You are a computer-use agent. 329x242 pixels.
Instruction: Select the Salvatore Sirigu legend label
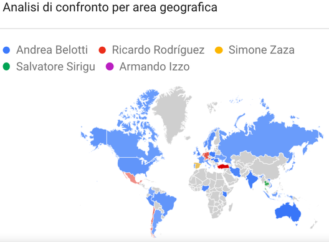tap(55, 67)
